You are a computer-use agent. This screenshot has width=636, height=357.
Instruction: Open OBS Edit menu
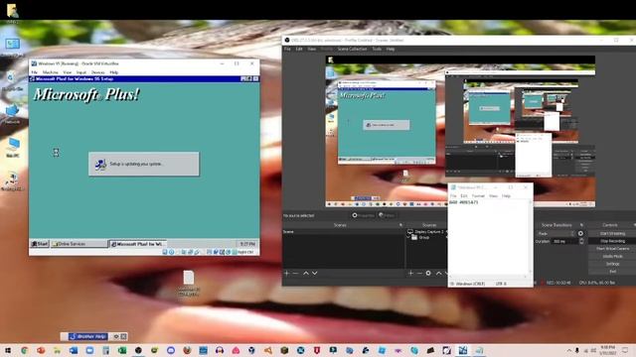[x=299, y=49]
